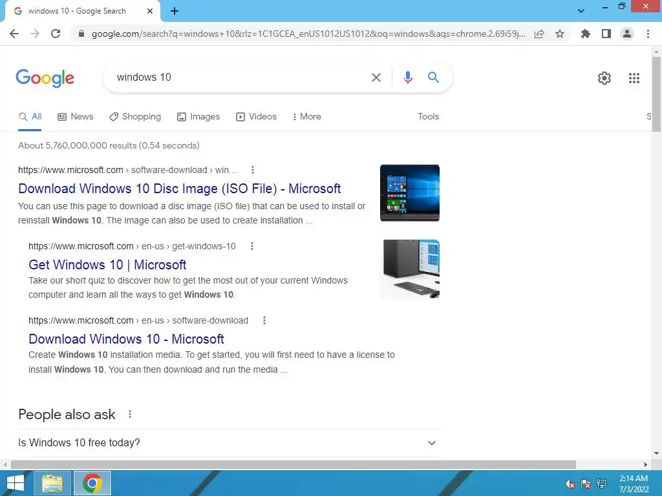Reload the Google search page
This screenshot has height=496, width=662.
(x=56, y=34)
